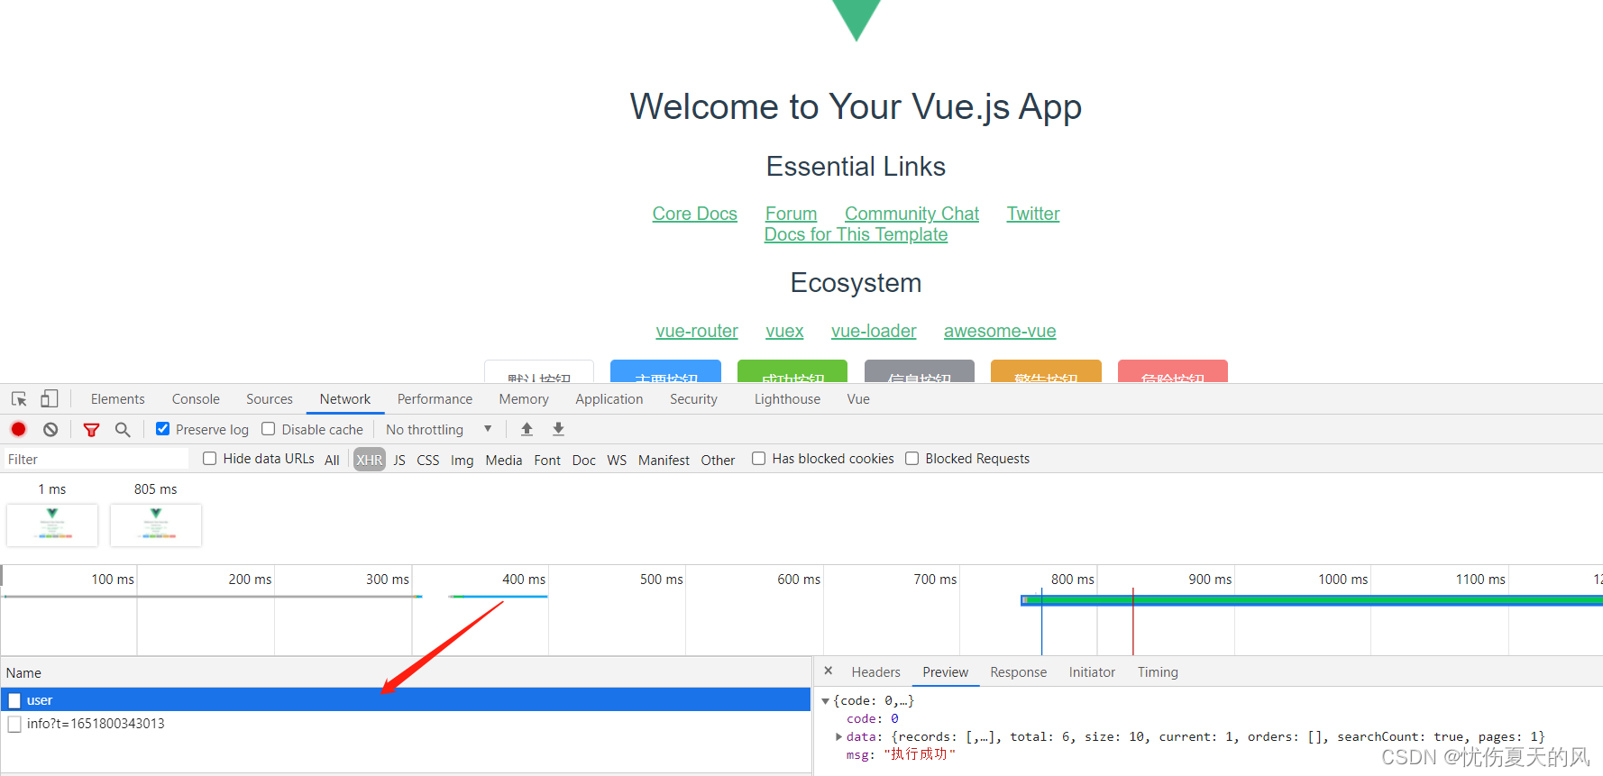This screenshot has height=776, width=1603.
Task: Check Blocked Requests
Action: coord(912,459)
